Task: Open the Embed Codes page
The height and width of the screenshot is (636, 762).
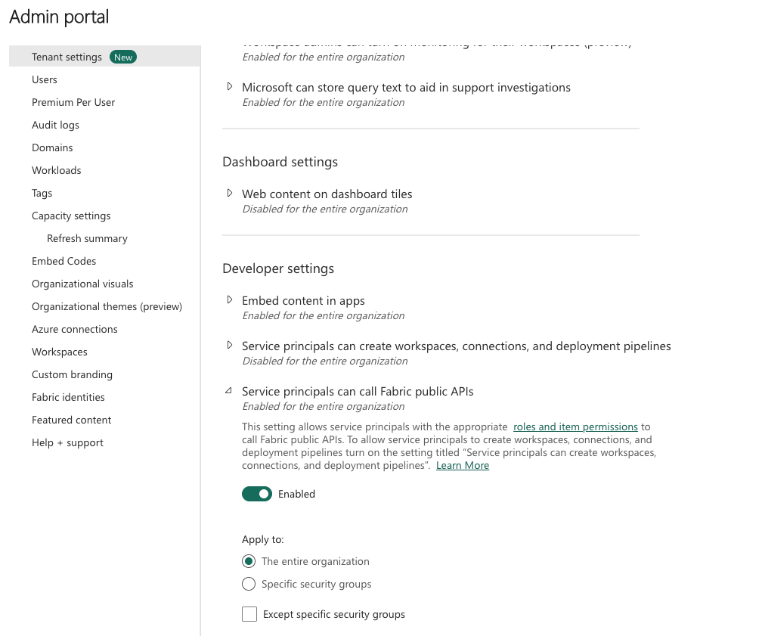Action: tap(63, 260)
